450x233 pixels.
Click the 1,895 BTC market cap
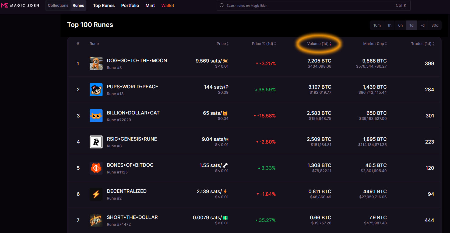coord(375,139)
